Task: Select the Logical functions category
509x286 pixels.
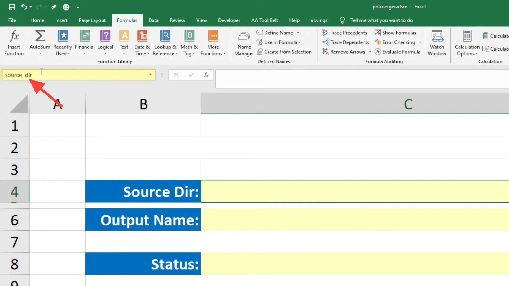Action: pos(105,42)
